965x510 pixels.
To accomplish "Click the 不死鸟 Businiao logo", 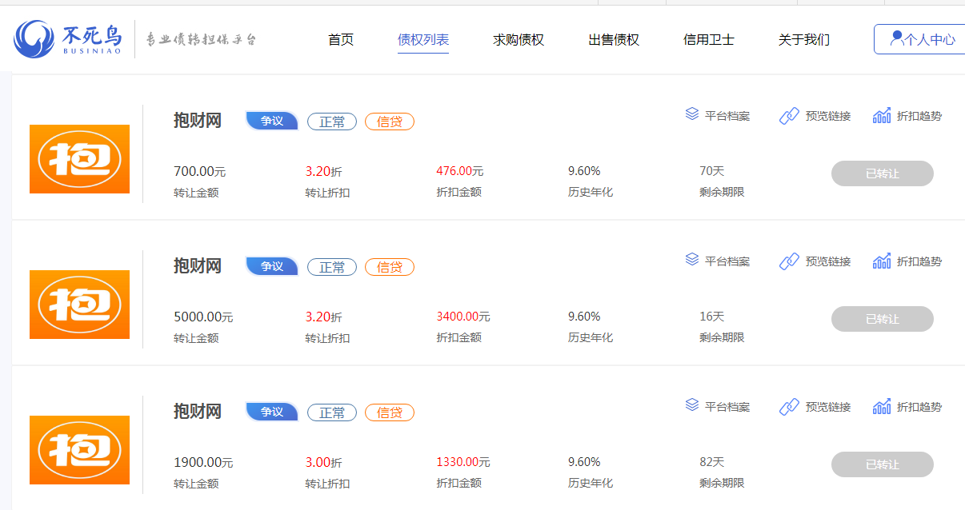I will (x=69, y=39).
